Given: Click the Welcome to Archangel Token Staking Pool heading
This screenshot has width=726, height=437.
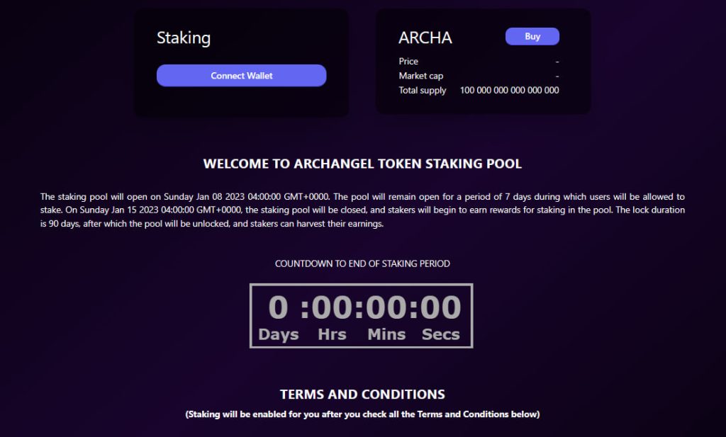Looking at the screenshot, I should (362, 164).
